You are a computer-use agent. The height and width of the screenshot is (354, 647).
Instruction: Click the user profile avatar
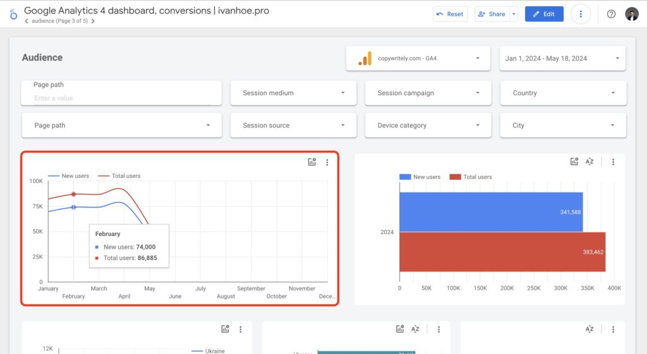(x=632, y=14)
